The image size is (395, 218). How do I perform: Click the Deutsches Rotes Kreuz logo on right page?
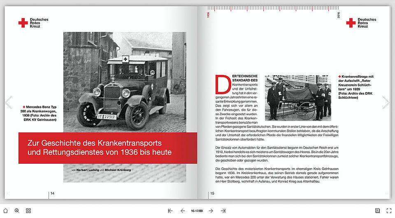[361, 23]
